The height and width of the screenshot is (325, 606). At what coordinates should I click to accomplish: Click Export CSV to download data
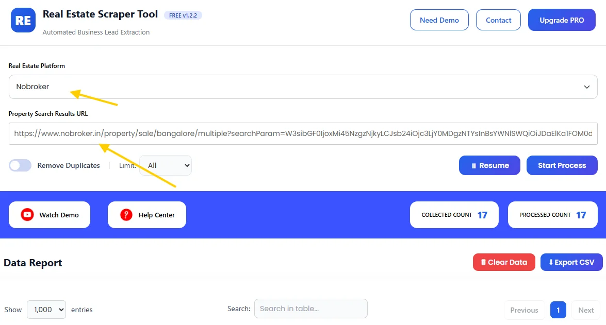click(571, 262)
